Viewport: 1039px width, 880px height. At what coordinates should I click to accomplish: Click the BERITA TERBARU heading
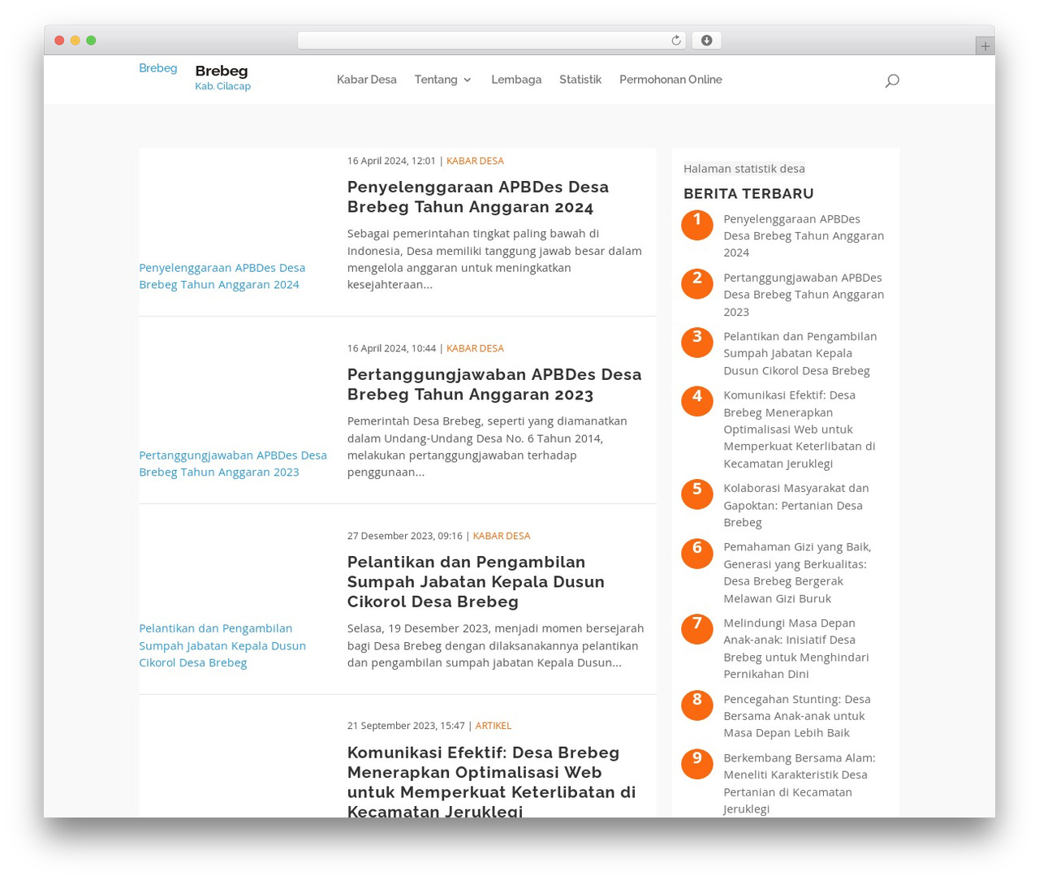pos(748,193)
